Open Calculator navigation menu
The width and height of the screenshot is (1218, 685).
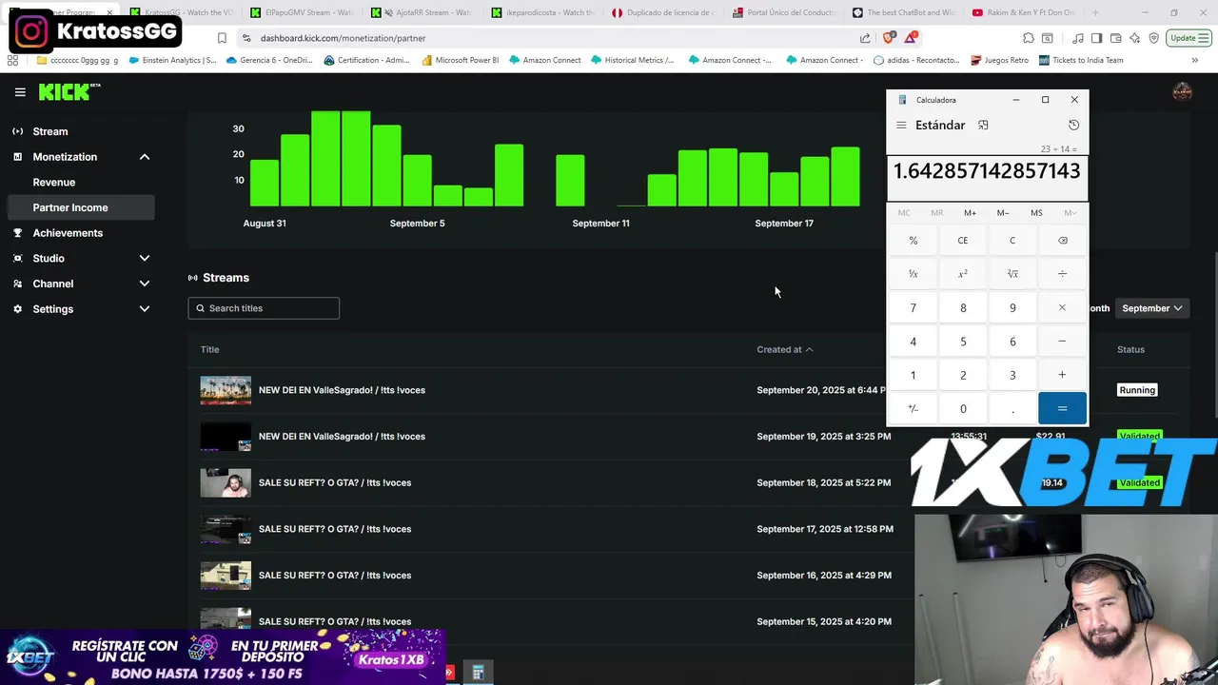(x=901, y=126)
